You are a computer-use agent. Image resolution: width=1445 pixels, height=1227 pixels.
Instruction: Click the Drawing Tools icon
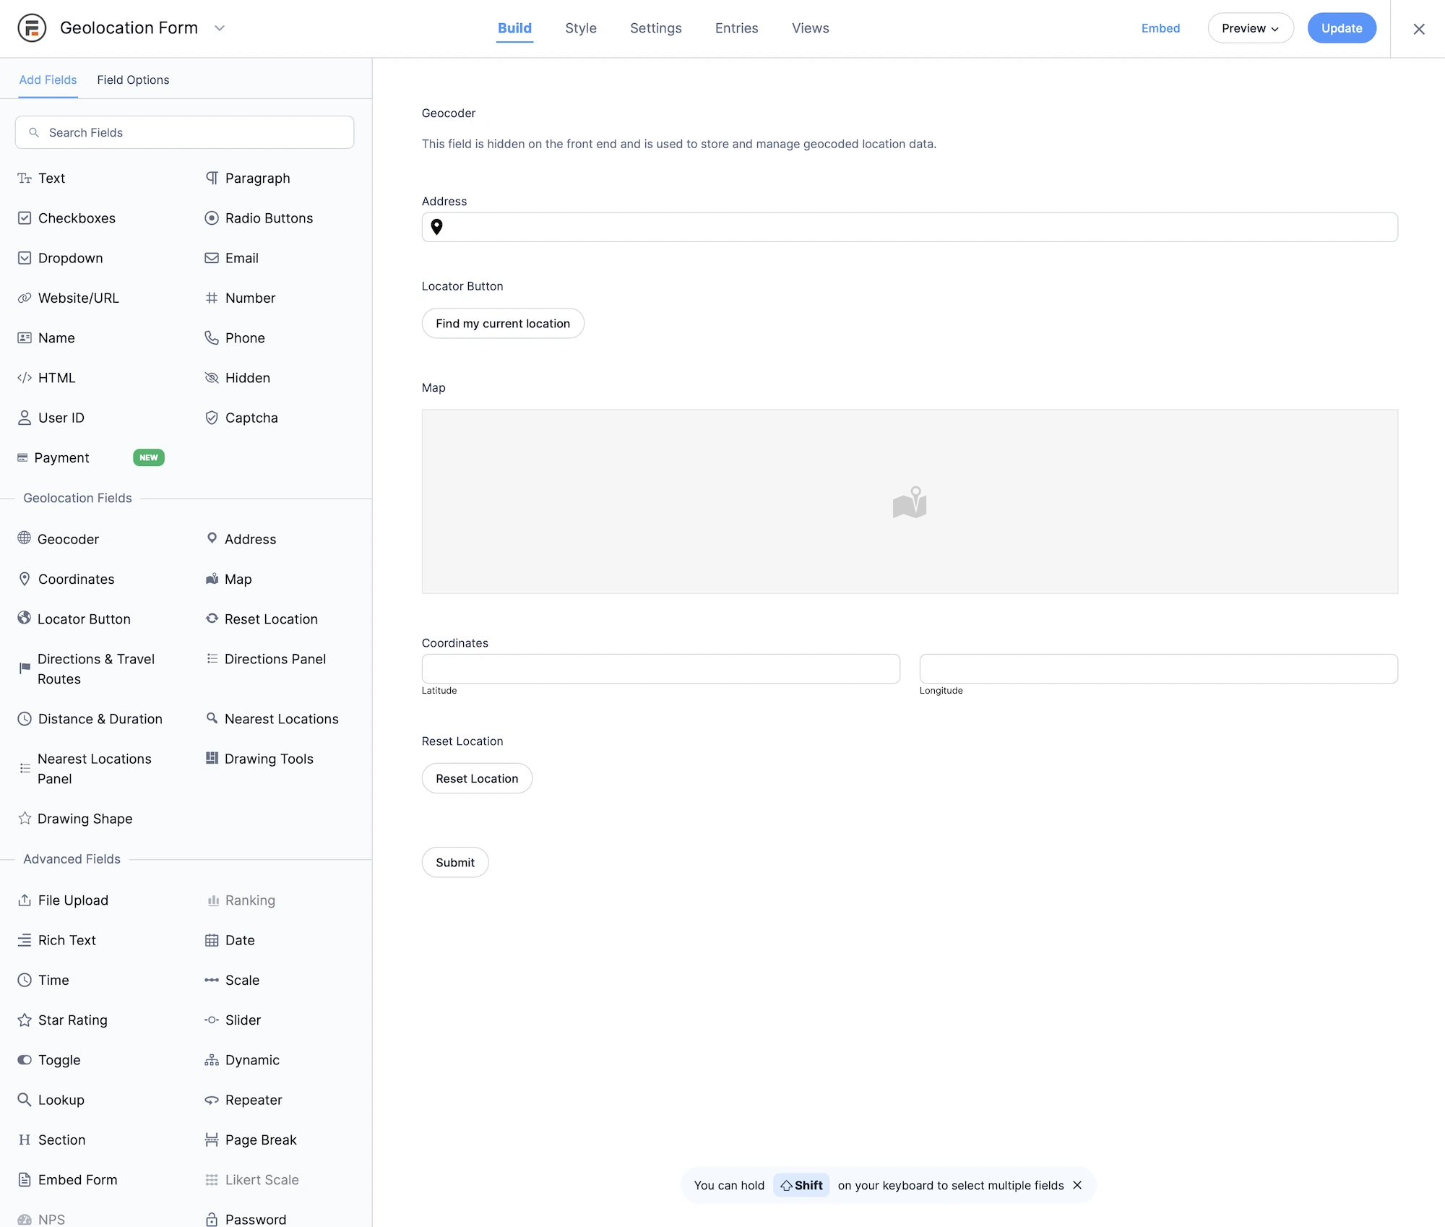click(212, 758)
